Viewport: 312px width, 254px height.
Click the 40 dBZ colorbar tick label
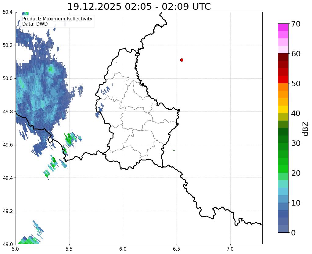point(296,113)
